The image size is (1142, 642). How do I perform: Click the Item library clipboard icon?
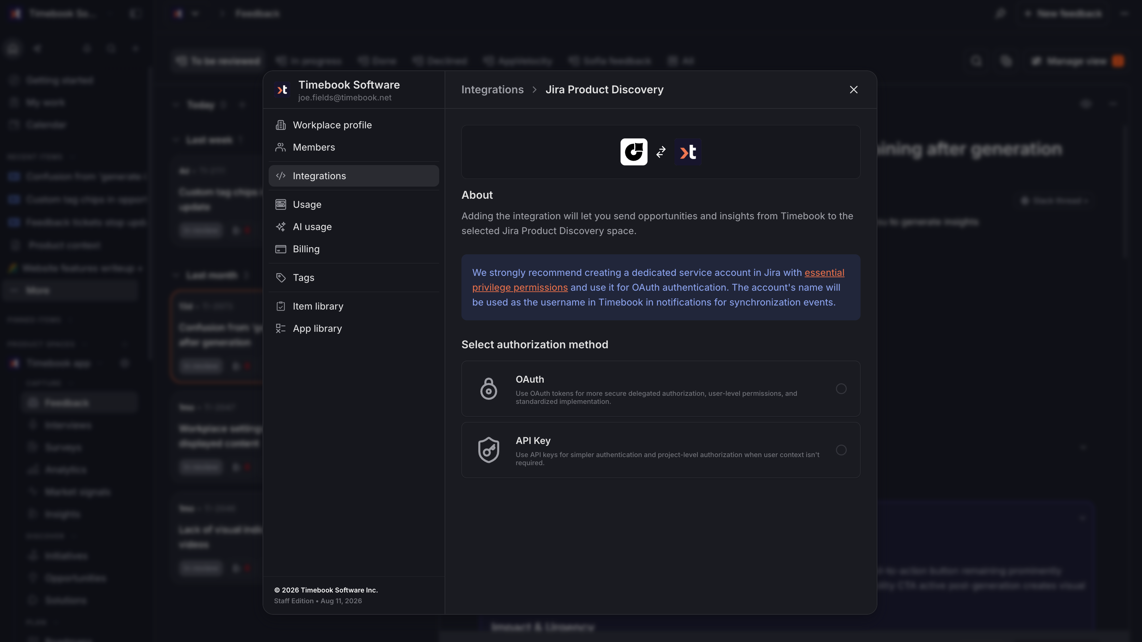pos(281,306)
